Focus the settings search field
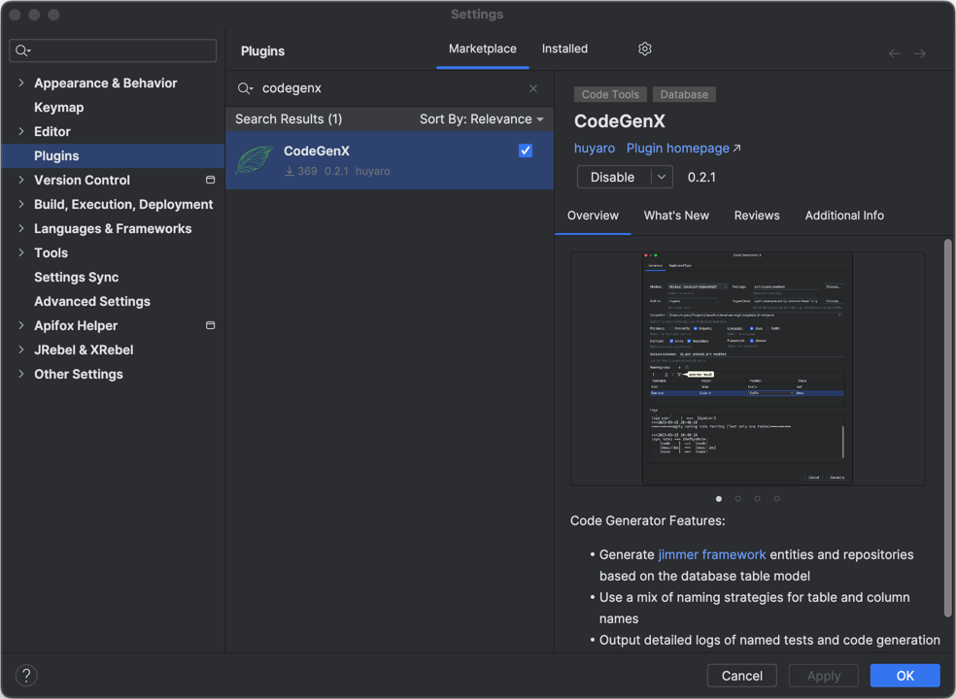This screenshot has height=699, width=956. click(113, 50)
